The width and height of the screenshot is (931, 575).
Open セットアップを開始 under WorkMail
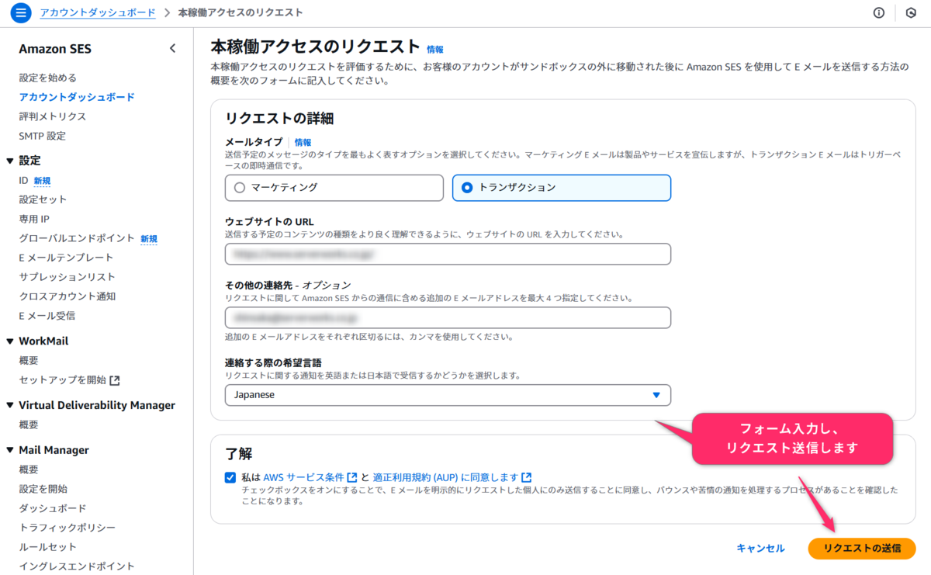coord(62,380)
